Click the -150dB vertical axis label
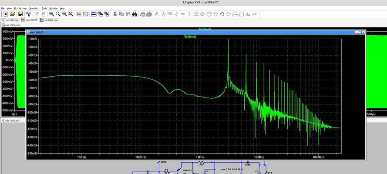 point(32,153)
